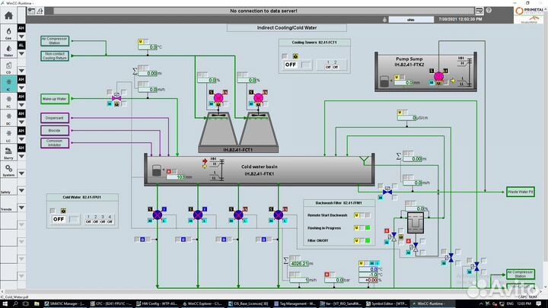Viewport: 548px width, 308px height.
Task: Click the Waste Water Pit link box
Action: click(x=521, y=192)
